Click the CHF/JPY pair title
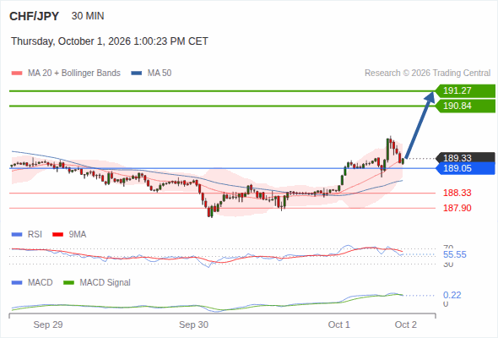This screenshot has height=338, width=498. [x=34, y=16]
